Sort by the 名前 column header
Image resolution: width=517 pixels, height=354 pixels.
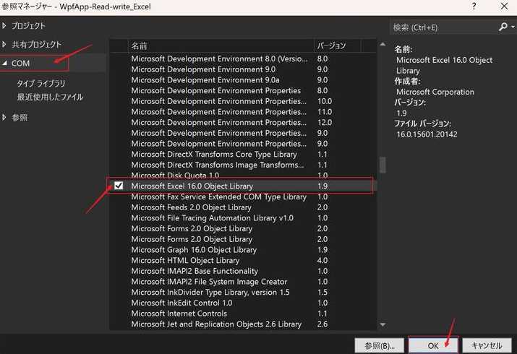pos(221,46)
